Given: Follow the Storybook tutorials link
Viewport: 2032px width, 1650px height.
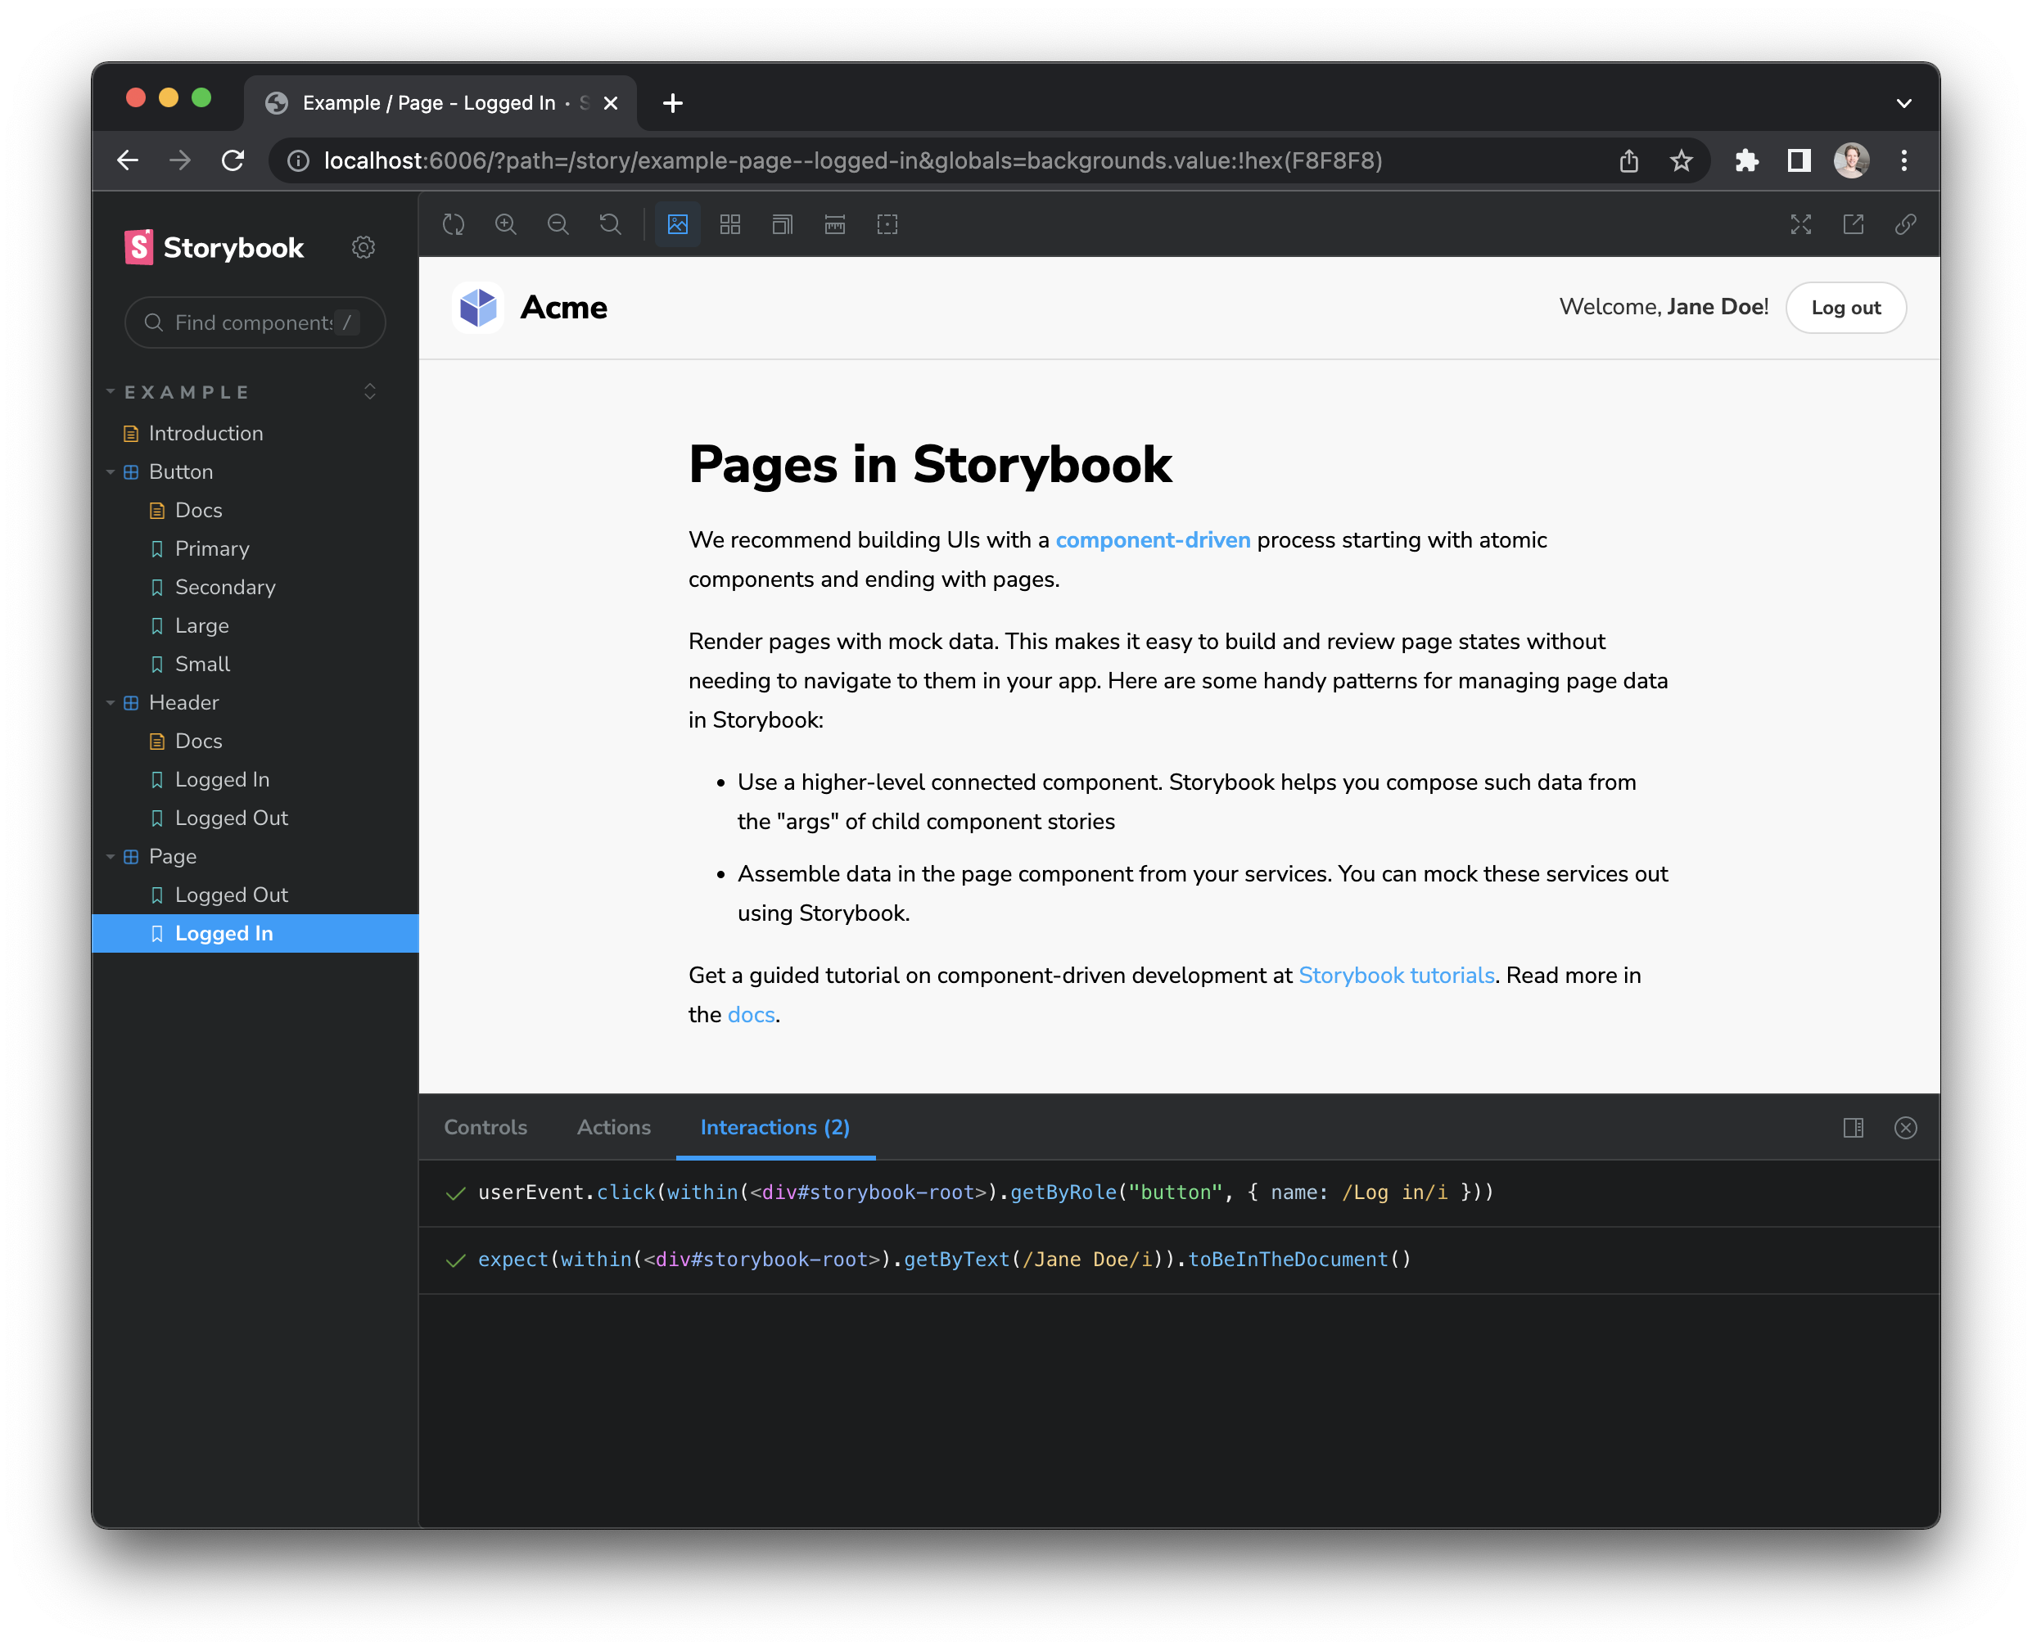Looking at the screenshot, I should pyautogui.click(x=1396, y=975).
